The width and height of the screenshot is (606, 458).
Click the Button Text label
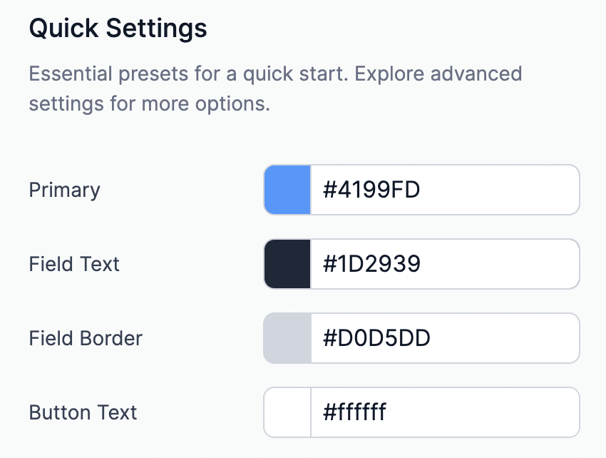tap(82, 412)
